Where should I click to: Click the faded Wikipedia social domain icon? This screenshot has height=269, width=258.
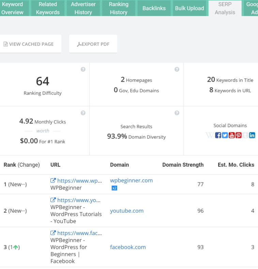(x=210, y=135)
